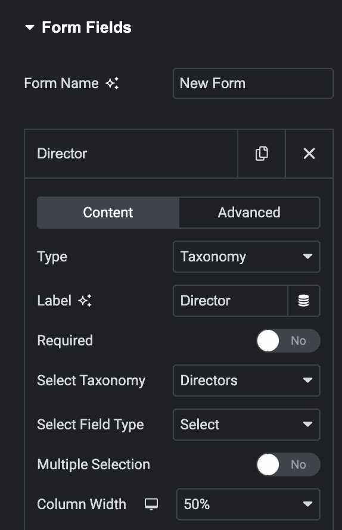Open the Column Width dropdown showing 50%
Image resolution: width=342 pixels, height=530 pixels.
click(x=248, y=504)
